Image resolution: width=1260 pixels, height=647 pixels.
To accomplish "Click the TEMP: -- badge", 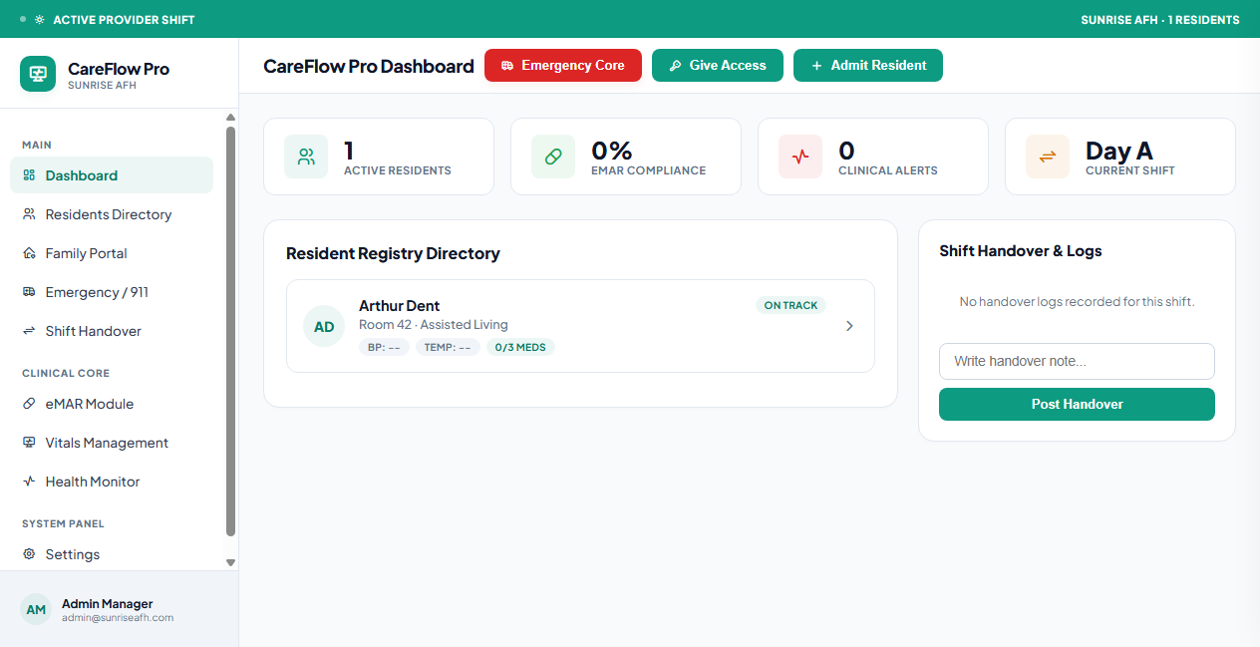I will pyautogui.click(x=448, y=347).
